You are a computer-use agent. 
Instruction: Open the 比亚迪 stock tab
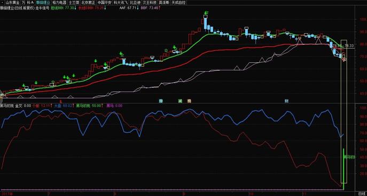pyautogui.click(x=136, y=3)
